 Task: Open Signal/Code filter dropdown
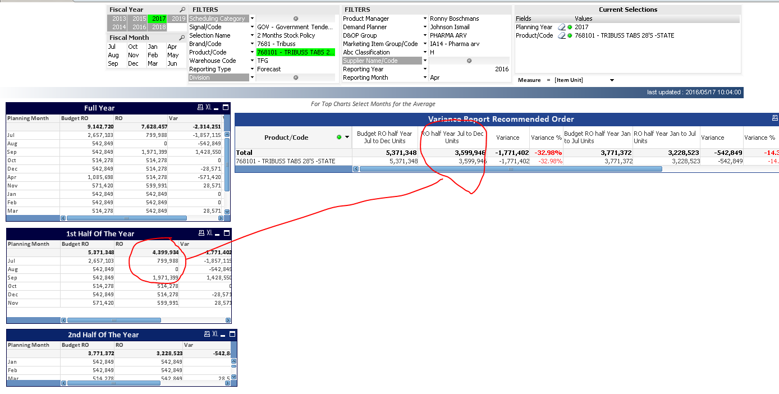click(252, 27)
